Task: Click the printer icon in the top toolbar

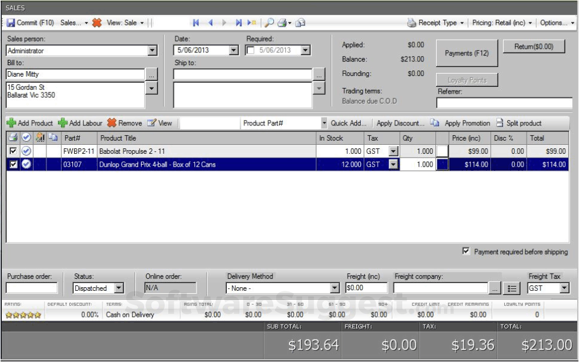Action: click(x=282, y=22)
